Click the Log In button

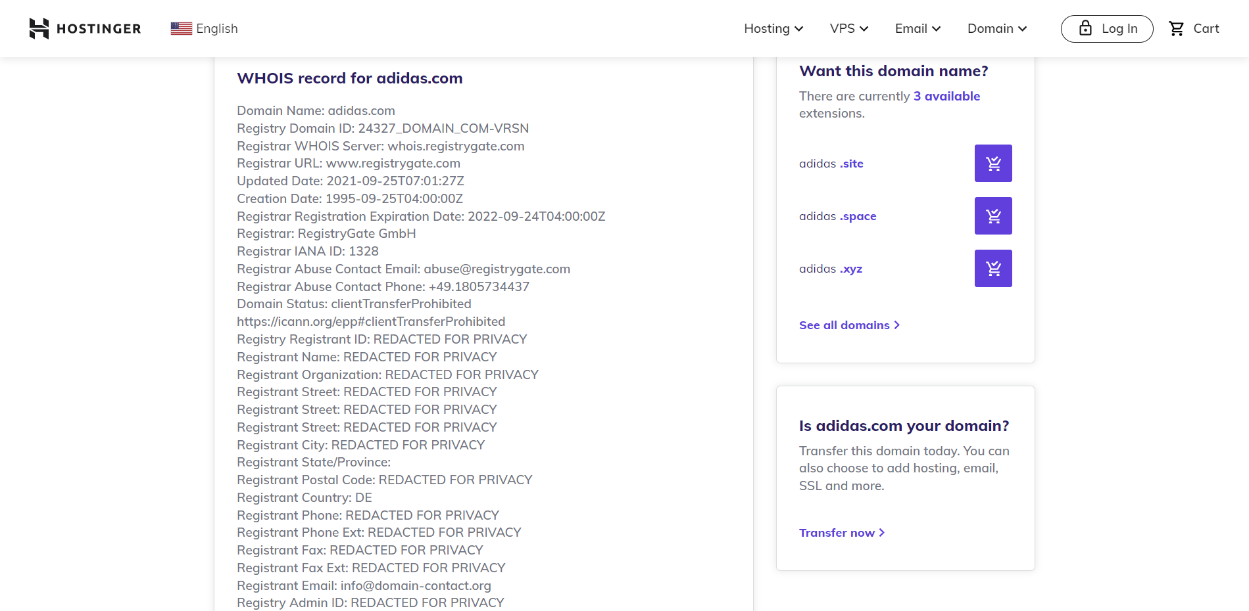[1107, 29]
